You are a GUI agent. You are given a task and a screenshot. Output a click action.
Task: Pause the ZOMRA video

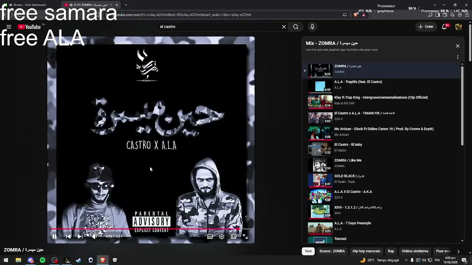[54, 237]
